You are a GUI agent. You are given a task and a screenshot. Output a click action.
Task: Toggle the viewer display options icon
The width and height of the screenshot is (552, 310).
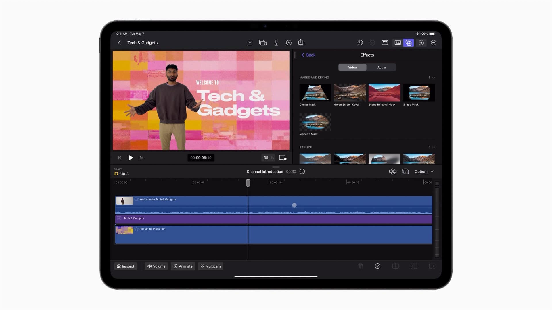point(283,158)
